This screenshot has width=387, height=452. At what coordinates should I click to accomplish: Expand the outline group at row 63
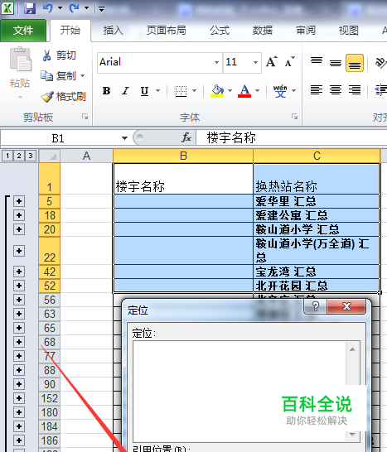click(x=19, y=314)
